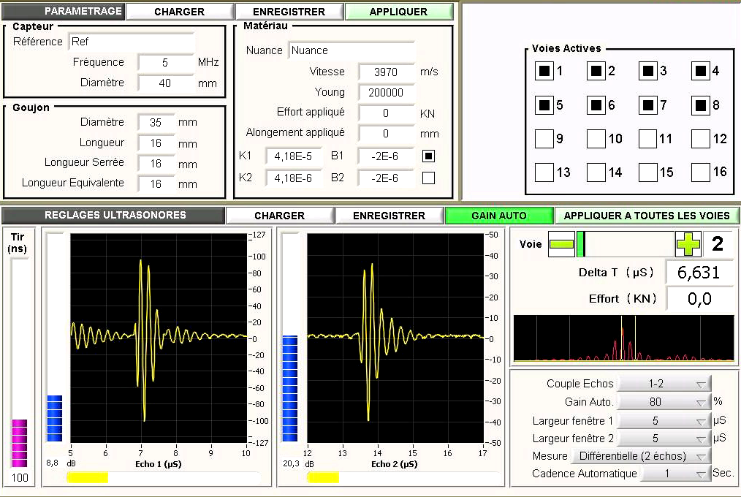
Task: Click the Fréquence input field
Action: [x=165, y=63]
